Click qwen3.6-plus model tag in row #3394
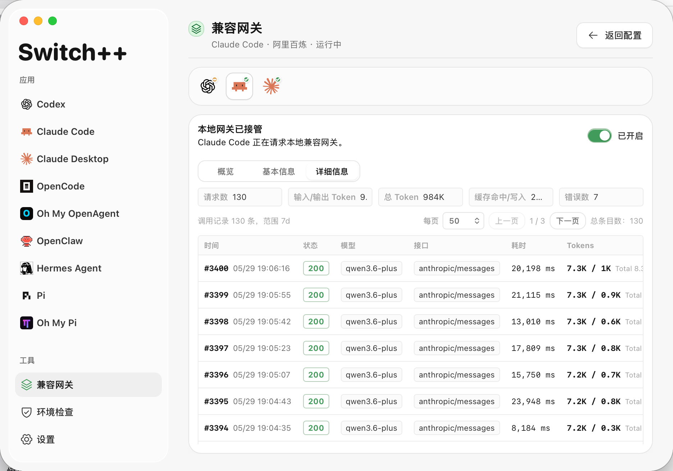Viewport: 673px width, 471px height. coord(371,428)
